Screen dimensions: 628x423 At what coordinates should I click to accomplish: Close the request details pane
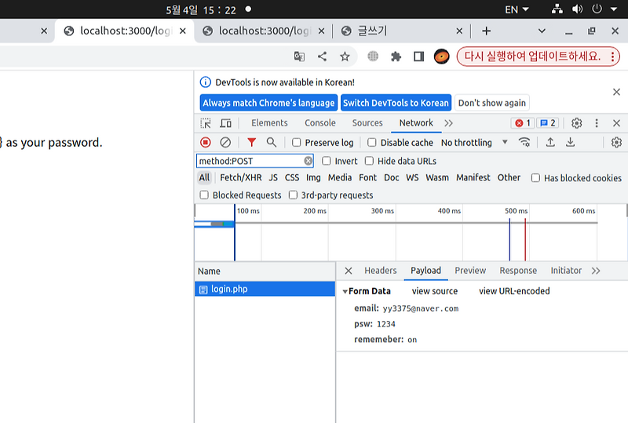(x=349, y=271)
